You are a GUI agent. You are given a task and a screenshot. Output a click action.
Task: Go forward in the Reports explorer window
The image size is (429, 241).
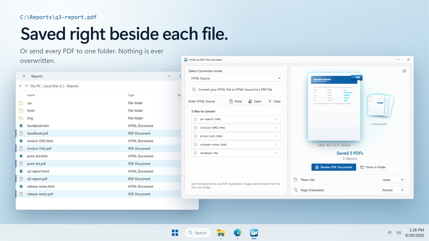pyautogui.click(x=26, y=86)
